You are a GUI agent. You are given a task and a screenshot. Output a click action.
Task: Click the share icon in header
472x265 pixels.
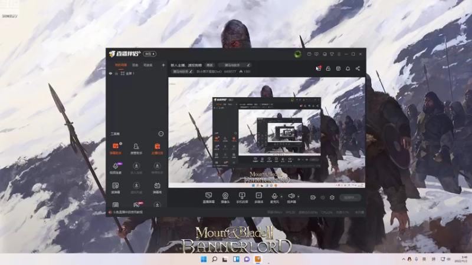click(358, 68)
